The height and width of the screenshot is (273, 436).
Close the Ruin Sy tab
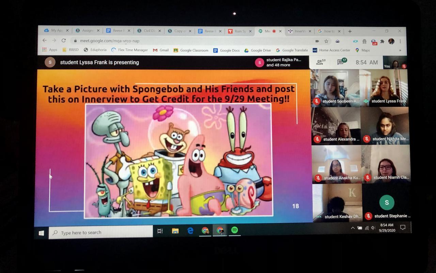click(250, 31)
